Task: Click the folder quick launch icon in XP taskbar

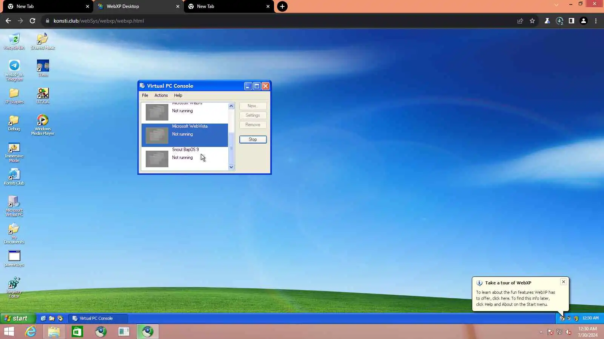Action: coord(52,318)
